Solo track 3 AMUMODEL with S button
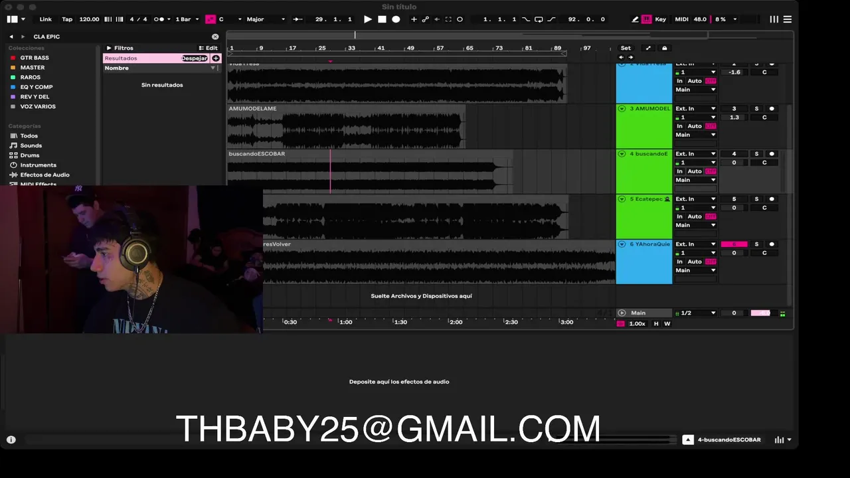Screen dimensions: 850x478 [x=756, y=108]
